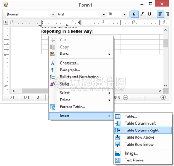Select Table Column Left
Viewport: 174px width, 166px height.
(143, 123)
